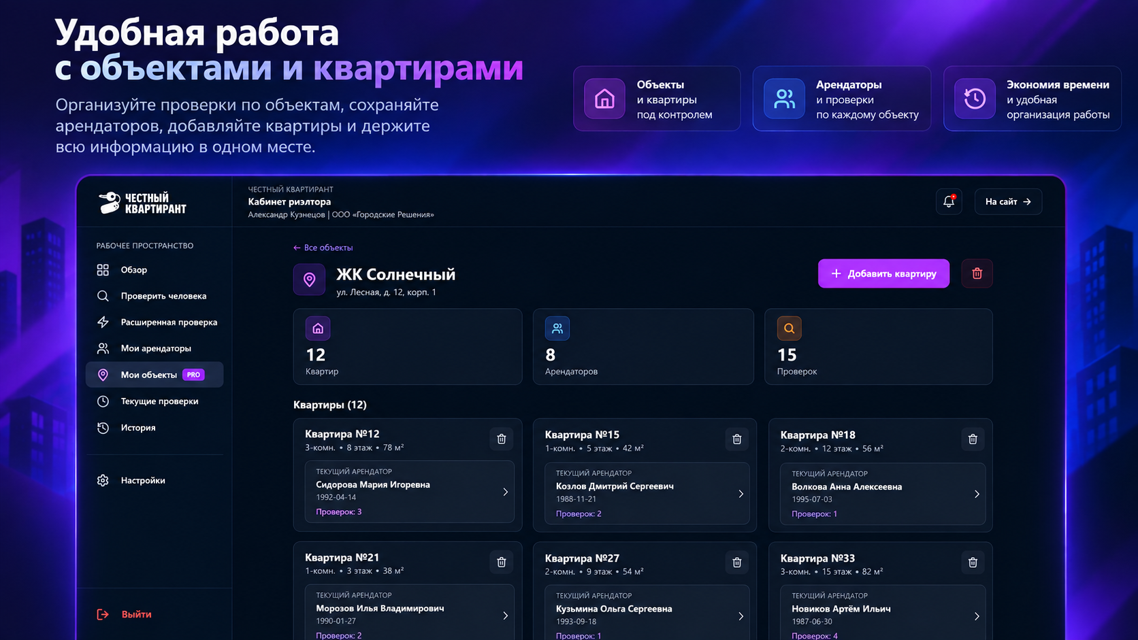Click the На сайт button
The width and height of the screenshot is (1138, 640).
[1008, 201]
